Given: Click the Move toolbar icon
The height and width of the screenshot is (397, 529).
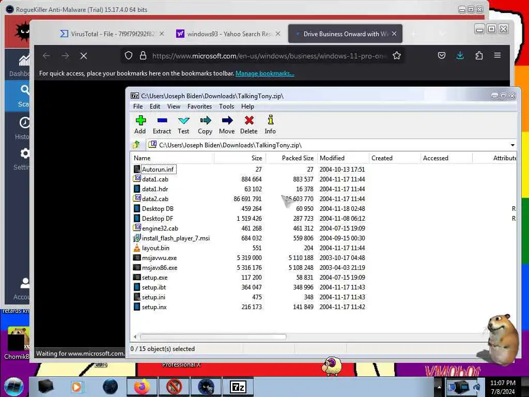Looking at the screenshot, I should [x=227, y=125].
